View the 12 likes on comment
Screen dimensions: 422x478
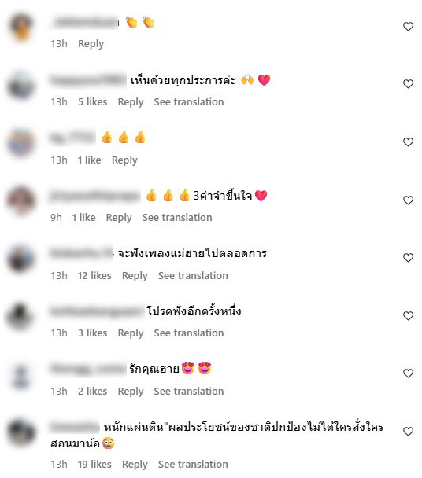coord(94,276)
